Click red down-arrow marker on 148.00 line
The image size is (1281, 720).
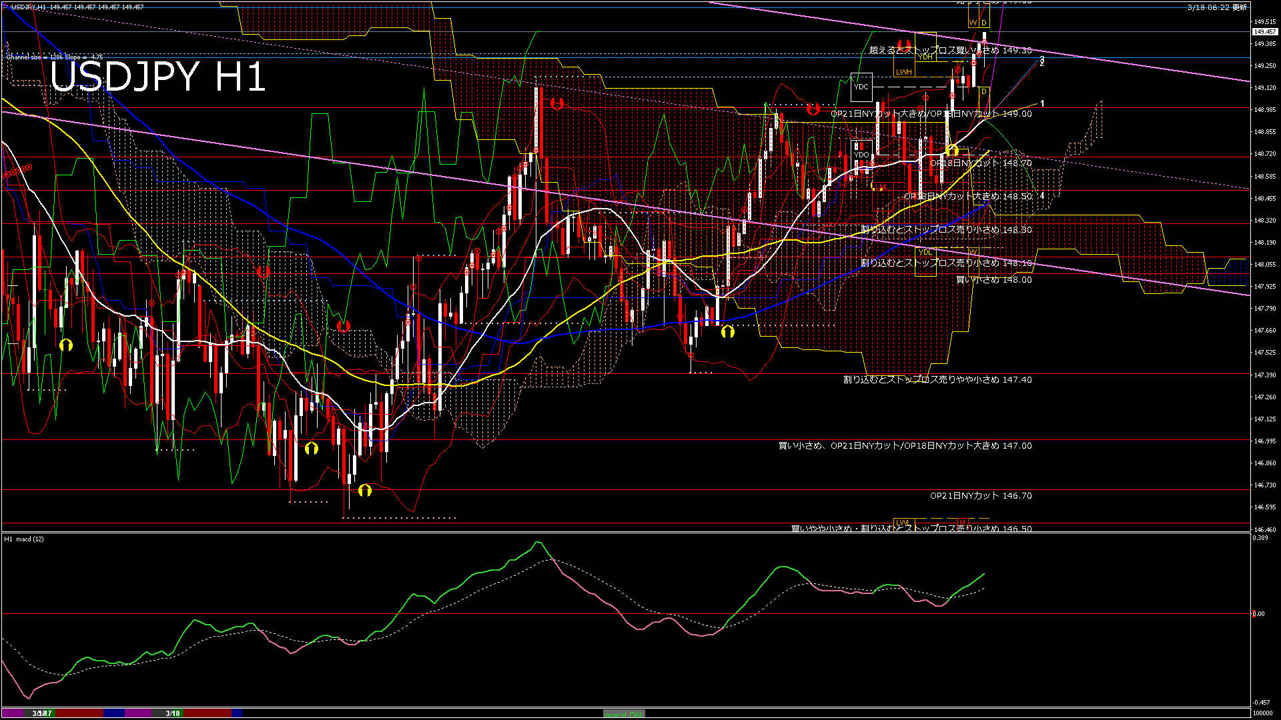pyautogui.click(x=264, y=272)
